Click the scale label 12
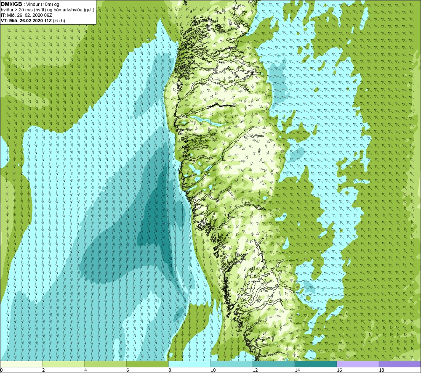This screenshot has height=373, width=421. (255, 370)
